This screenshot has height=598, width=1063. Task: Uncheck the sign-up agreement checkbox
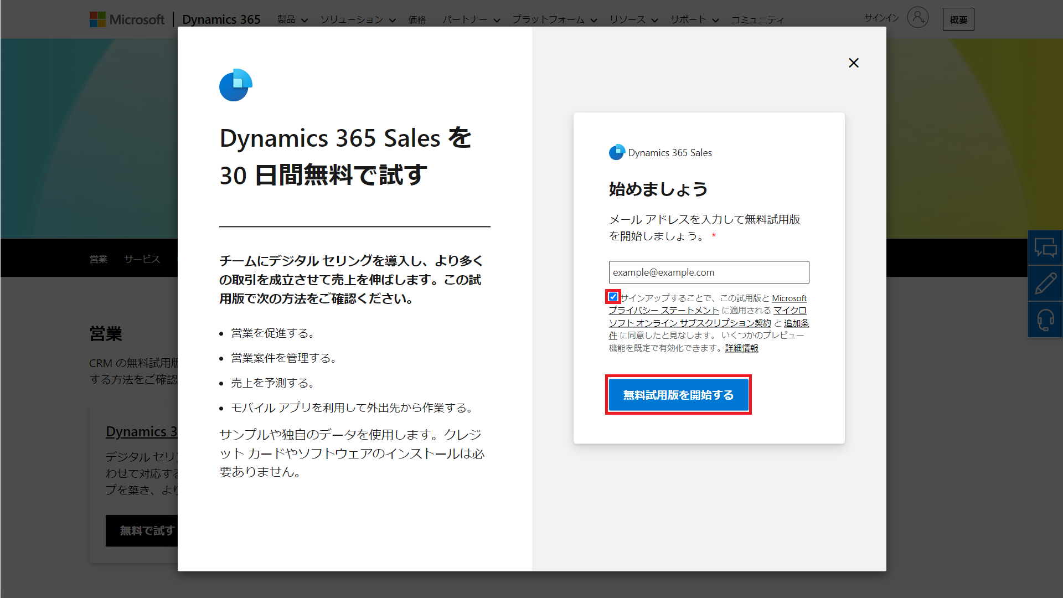tap(613, 297)
